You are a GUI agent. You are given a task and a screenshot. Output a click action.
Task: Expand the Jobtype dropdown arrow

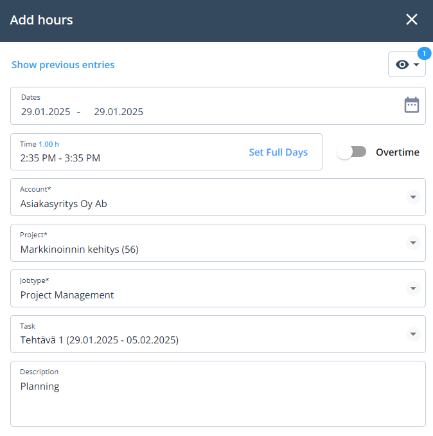point(413,288)
